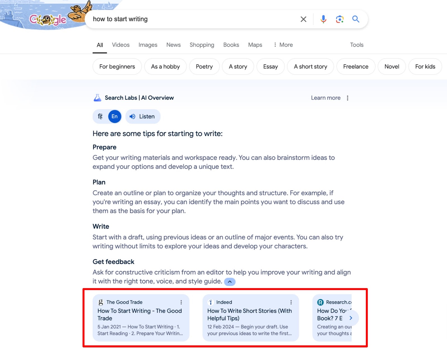The width and height of the screenshot is (447, 351).
Task: Click the Research.com site favicon
Action: click(x=320, y=302)
